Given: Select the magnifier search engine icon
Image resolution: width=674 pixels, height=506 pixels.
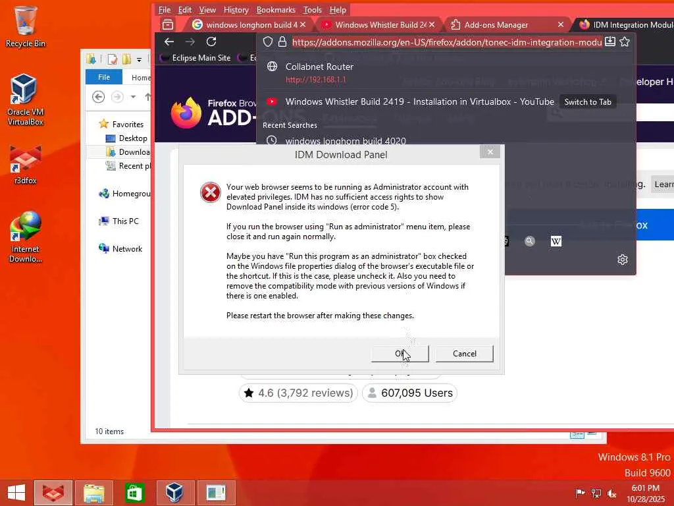Looking at the screenshot, I should (530, 241).
